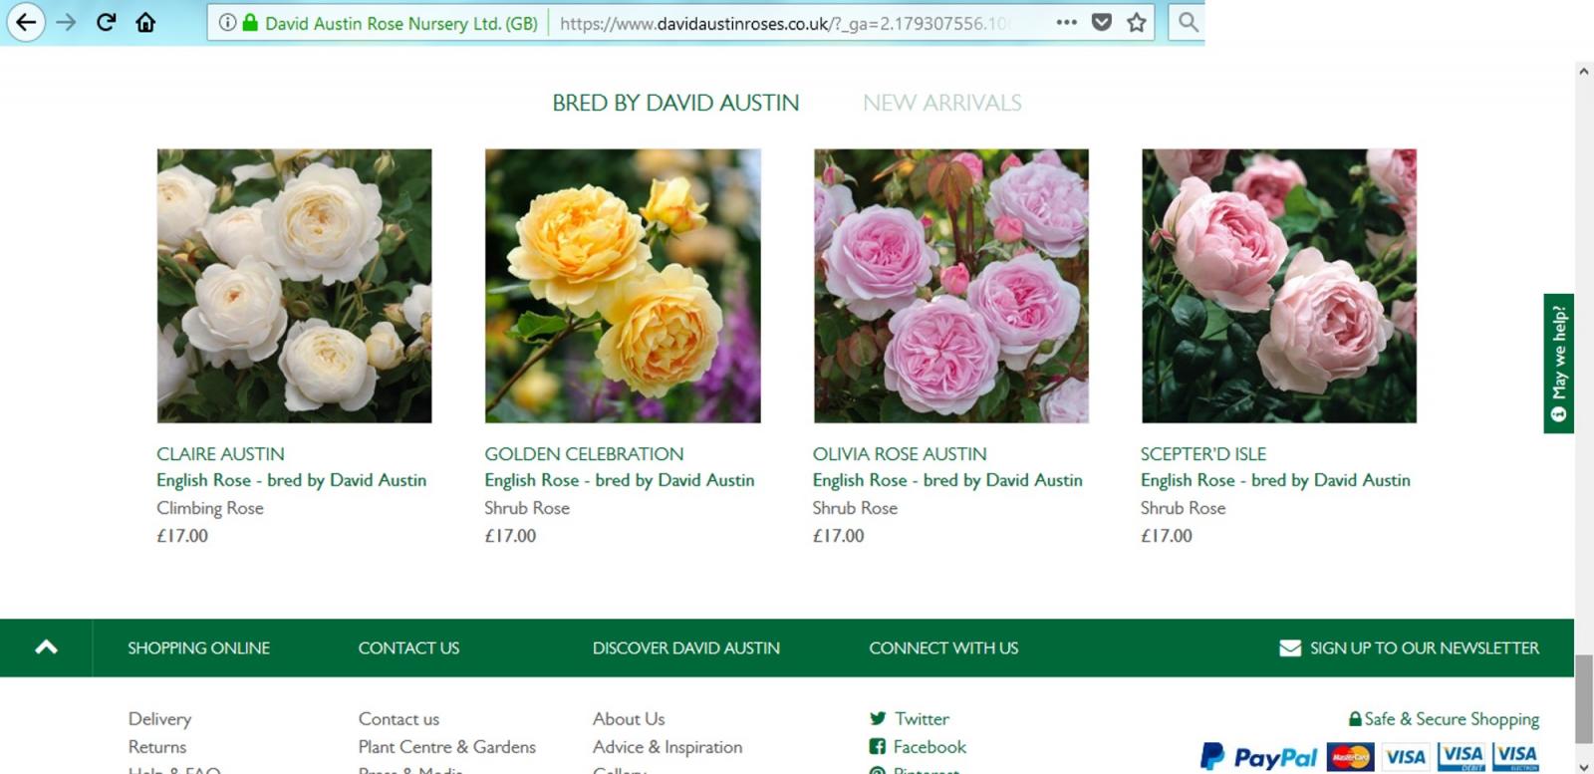Click the Scepter'd Isle product title

[1203, 454]
